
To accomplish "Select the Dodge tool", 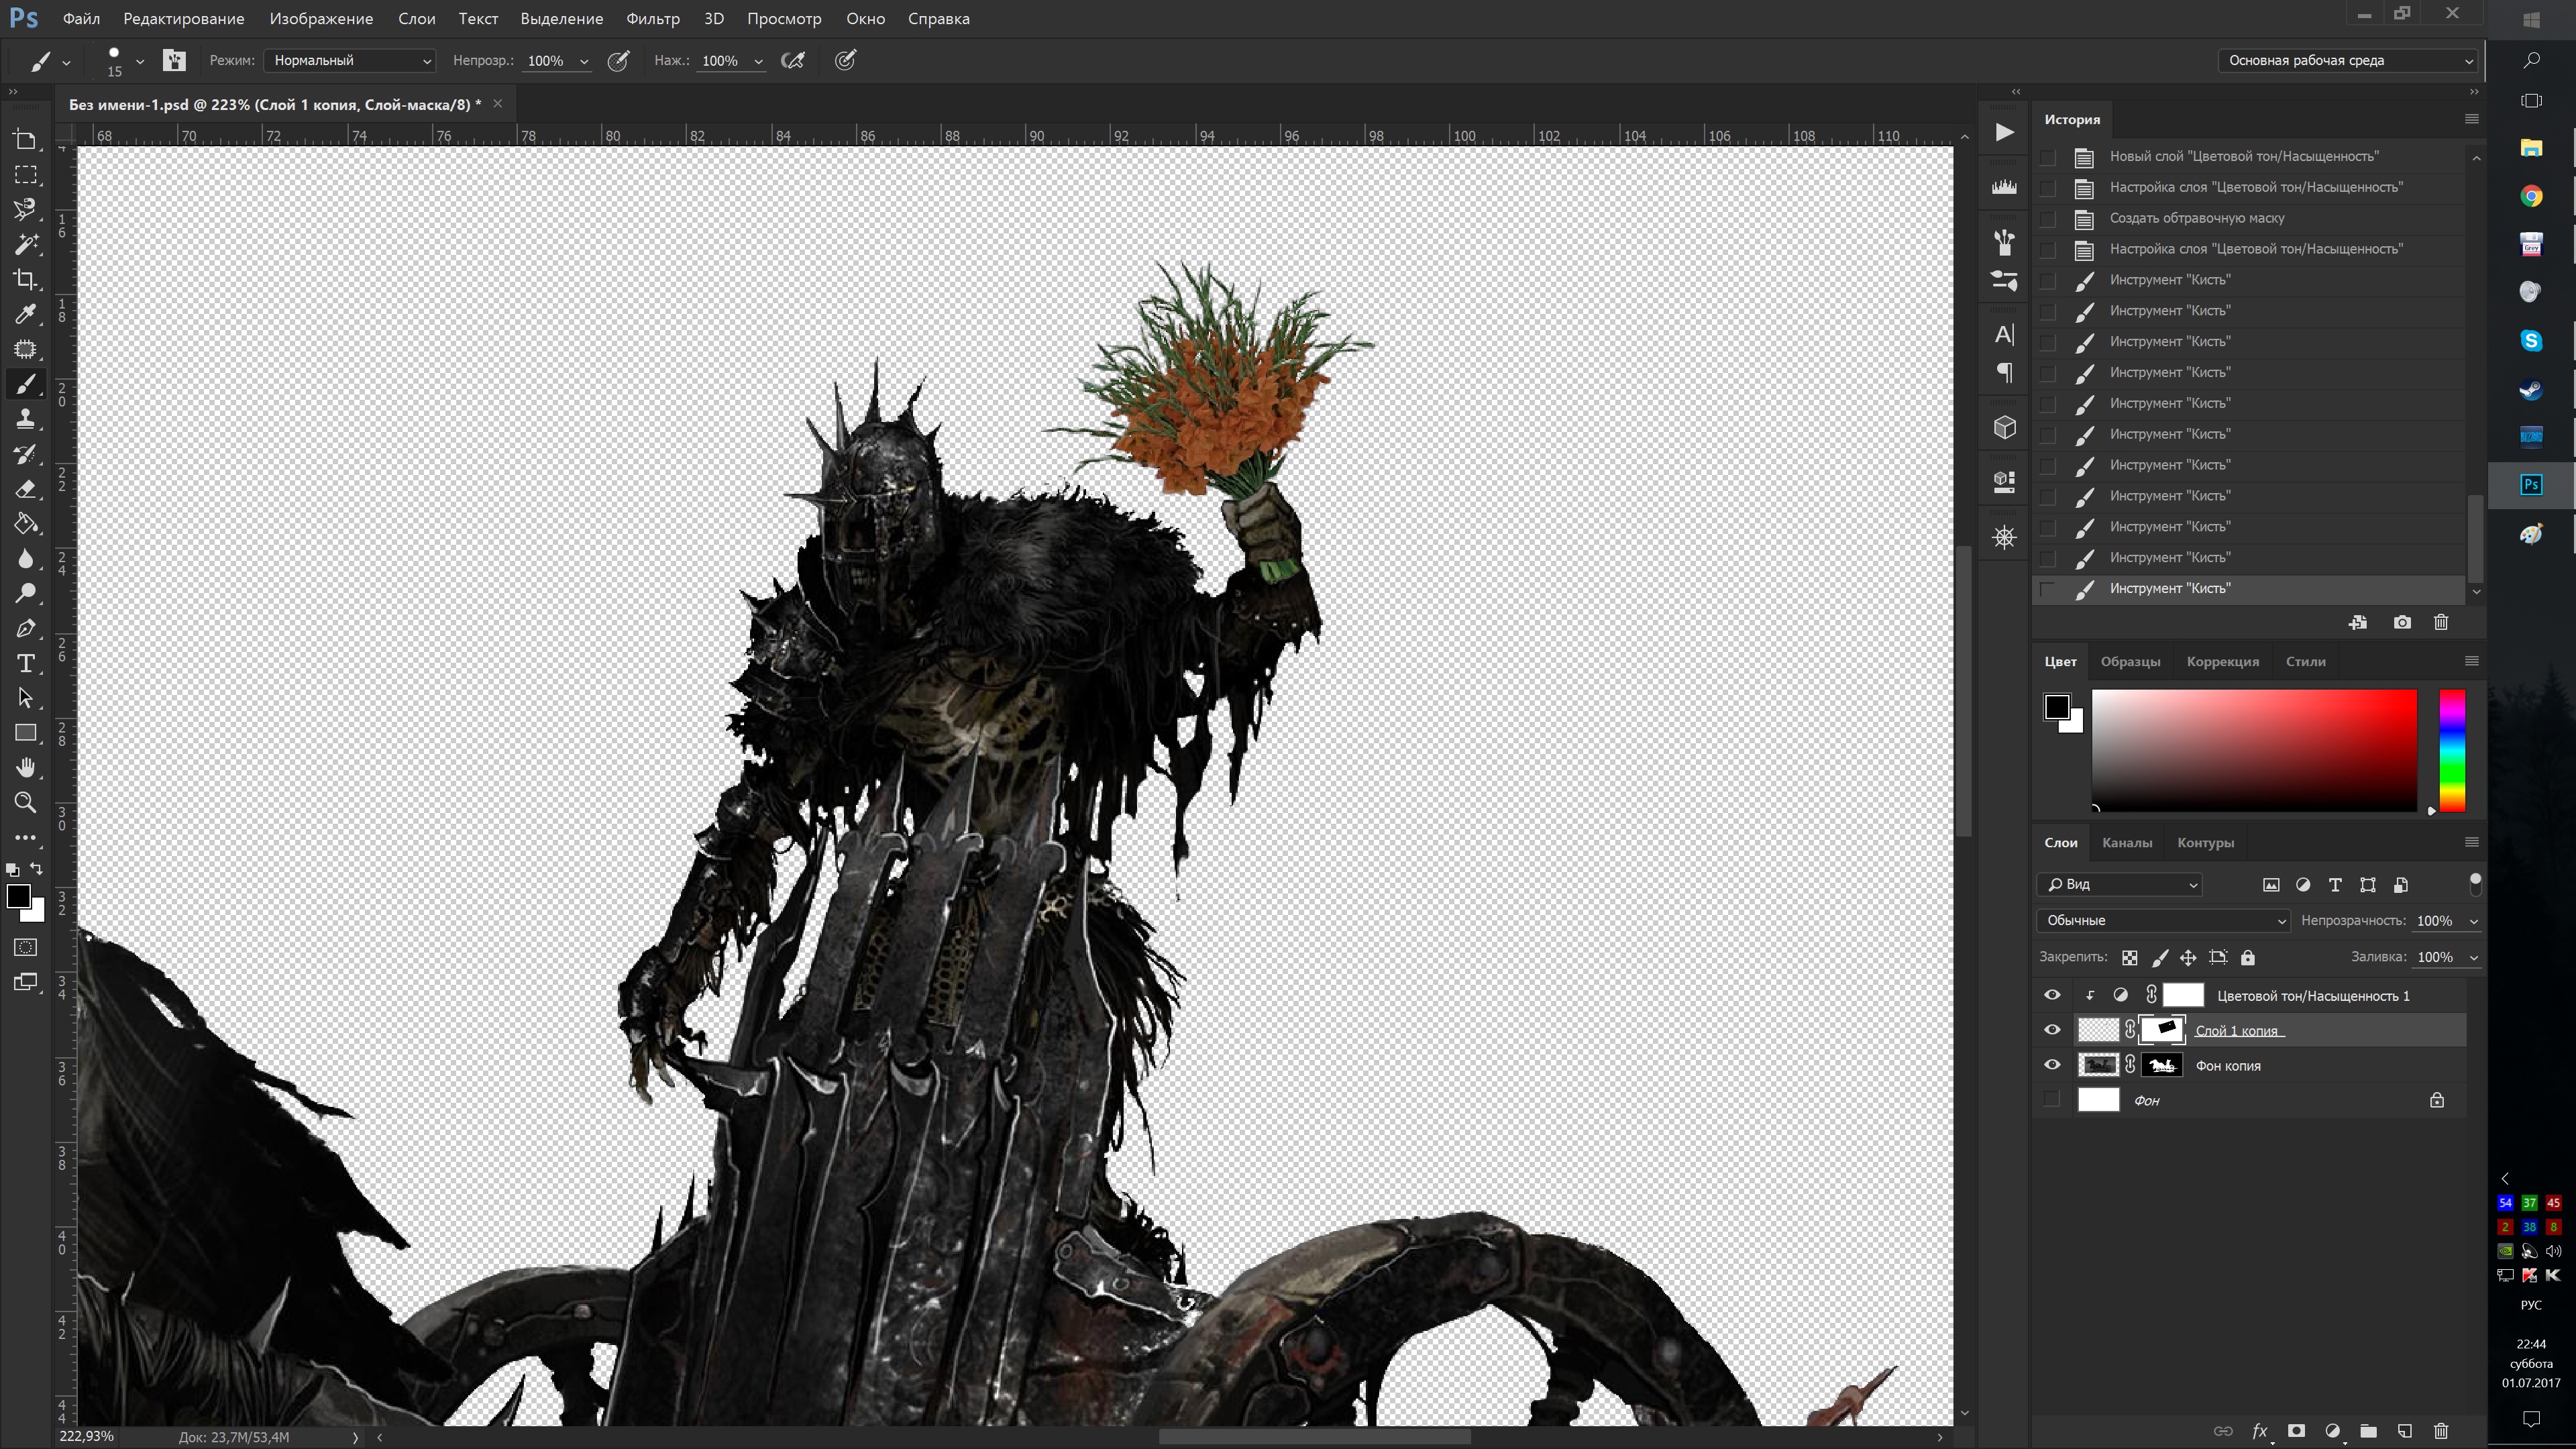I will [x=26, y=594].
